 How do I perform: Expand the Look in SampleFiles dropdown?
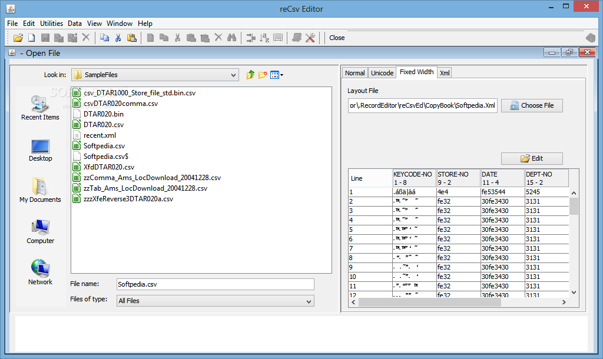coord(233,75)
